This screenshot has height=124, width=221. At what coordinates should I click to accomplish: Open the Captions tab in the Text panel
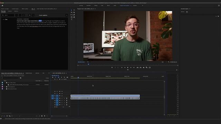(x=10, y=11)
